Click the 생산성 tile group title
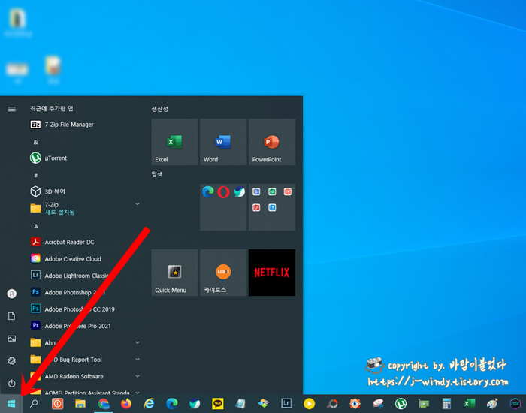This screenshot has height=413, width=526. tap(159, 109)
